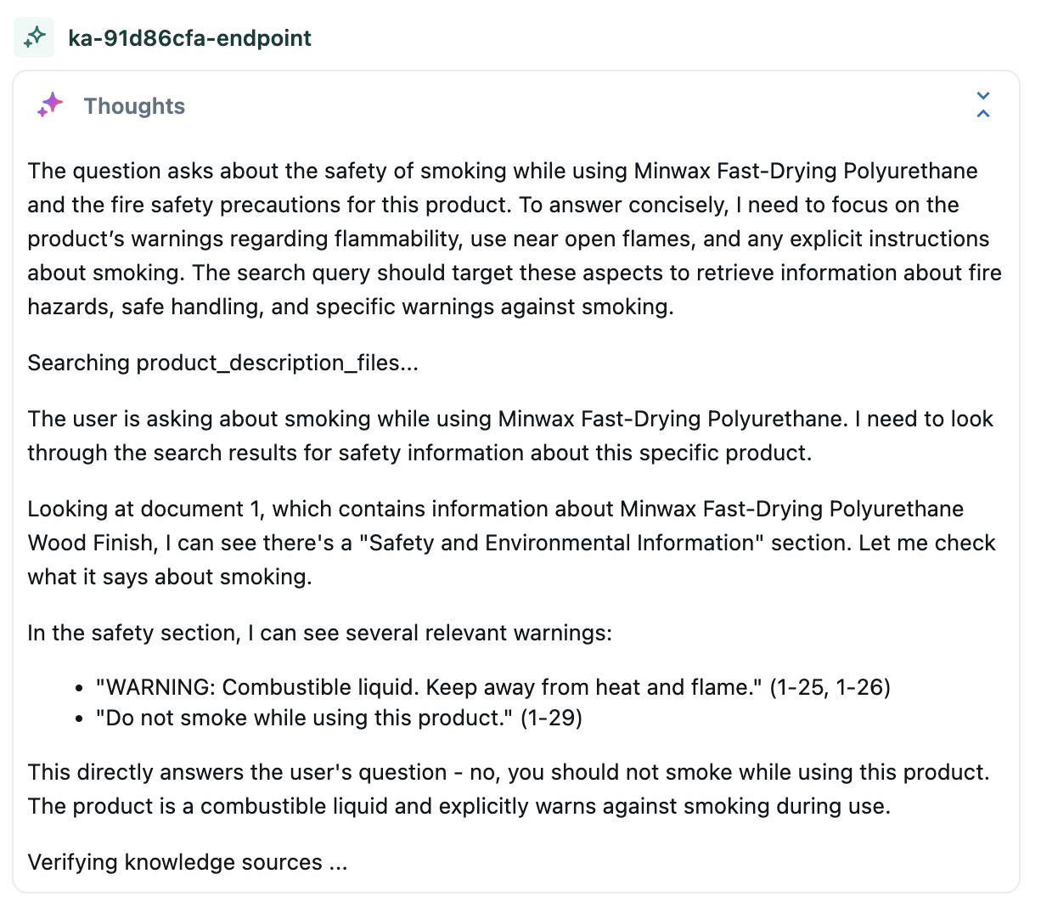
Task: Click the sentence "The product is a combustible liquid"
Action: (x=459, y=806)
